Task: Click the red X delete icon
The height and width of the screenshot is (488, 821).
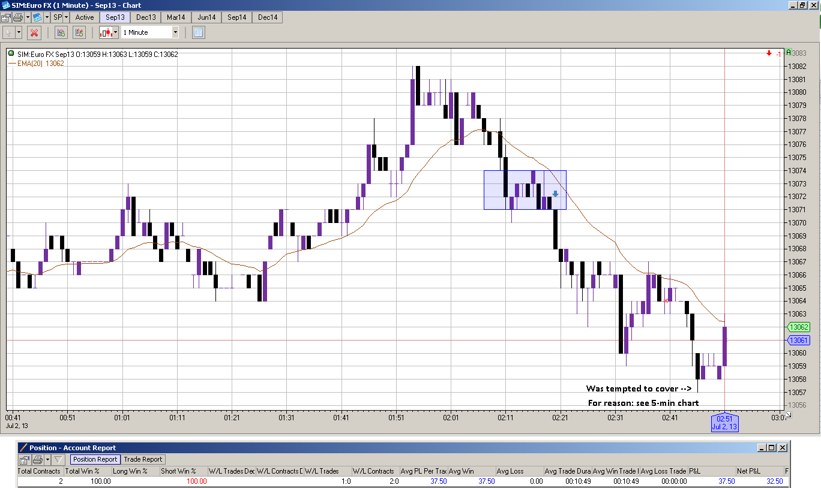Action: (34, 32)
